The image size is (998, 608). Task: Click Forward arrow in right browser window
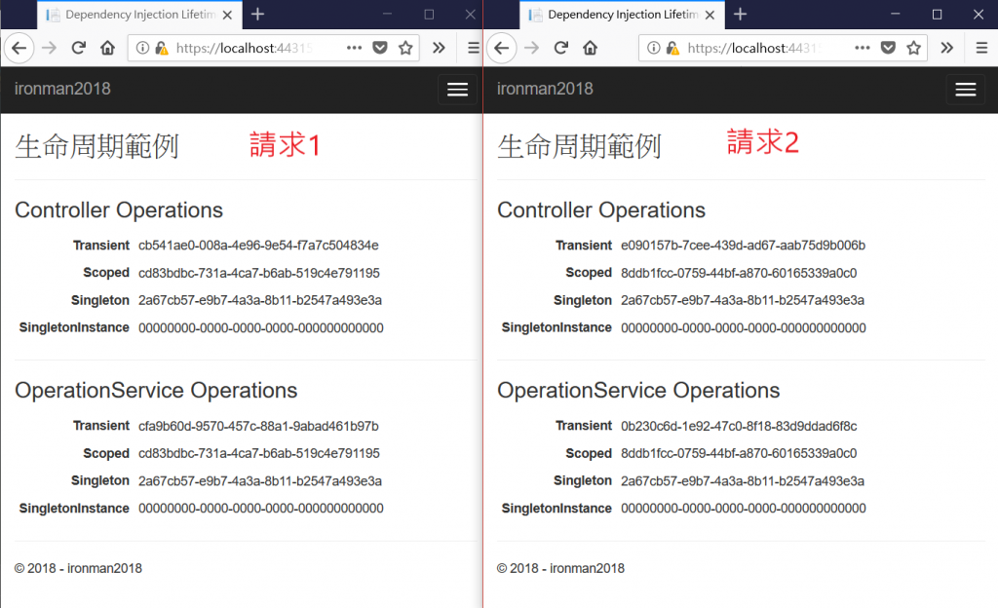pyautogui.click(x=531, y=48)
